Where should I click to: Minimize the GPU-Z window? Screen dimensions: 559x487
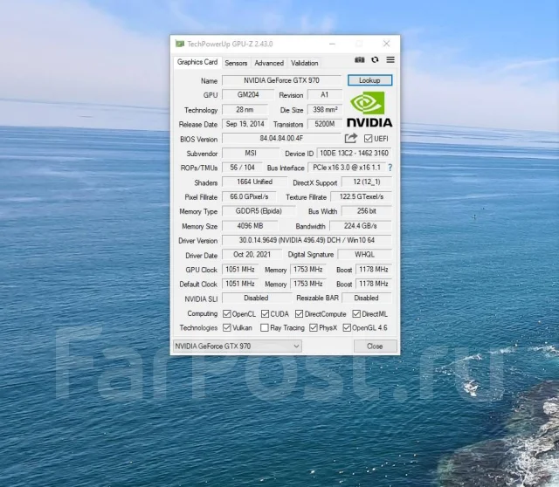(x=332, y=44)
